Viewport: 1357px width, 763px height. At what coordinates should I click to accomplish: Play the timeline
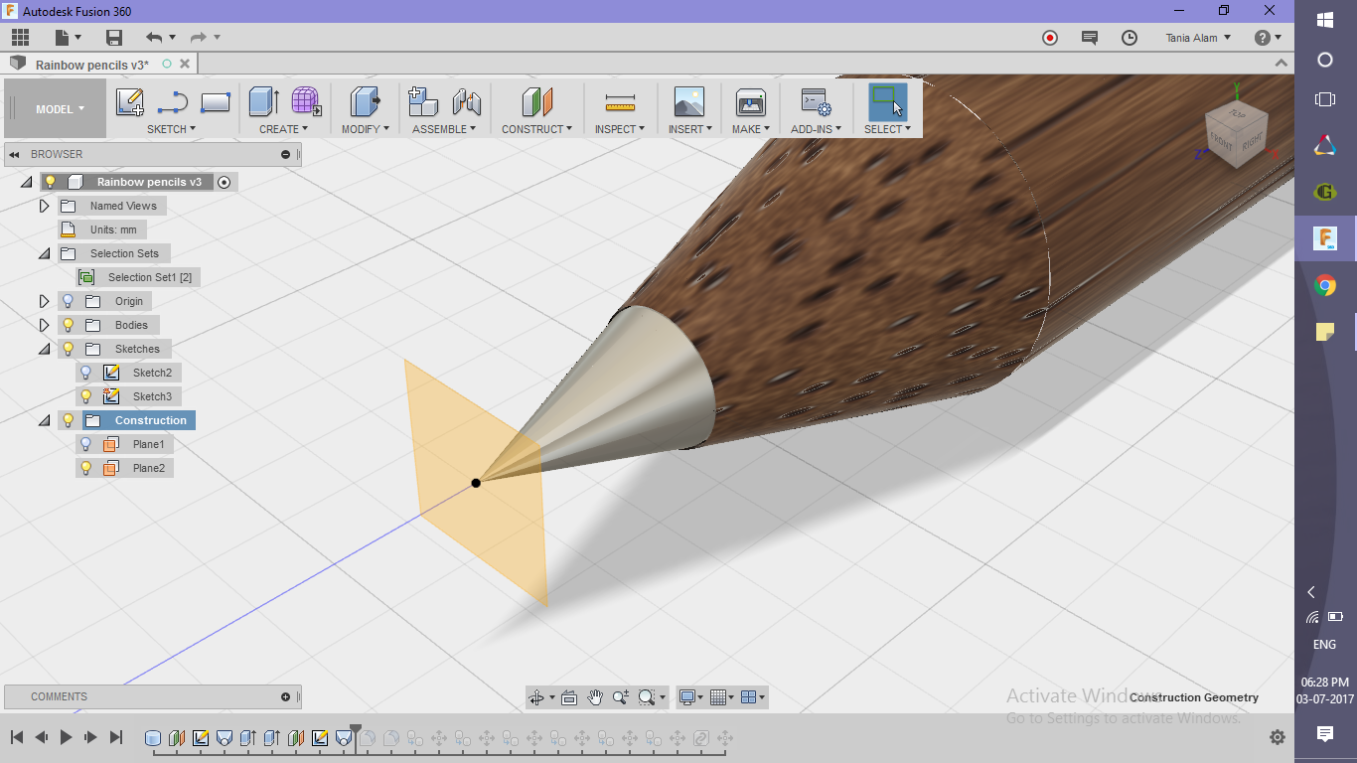click(66, 737)
